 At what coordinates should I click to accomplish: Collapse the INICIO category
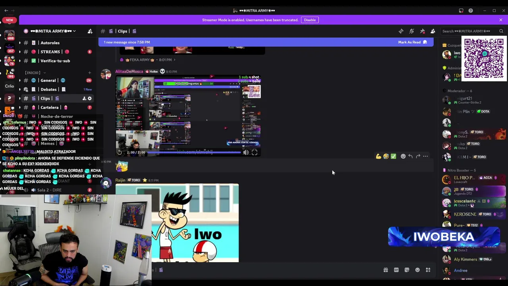(35, 73)
